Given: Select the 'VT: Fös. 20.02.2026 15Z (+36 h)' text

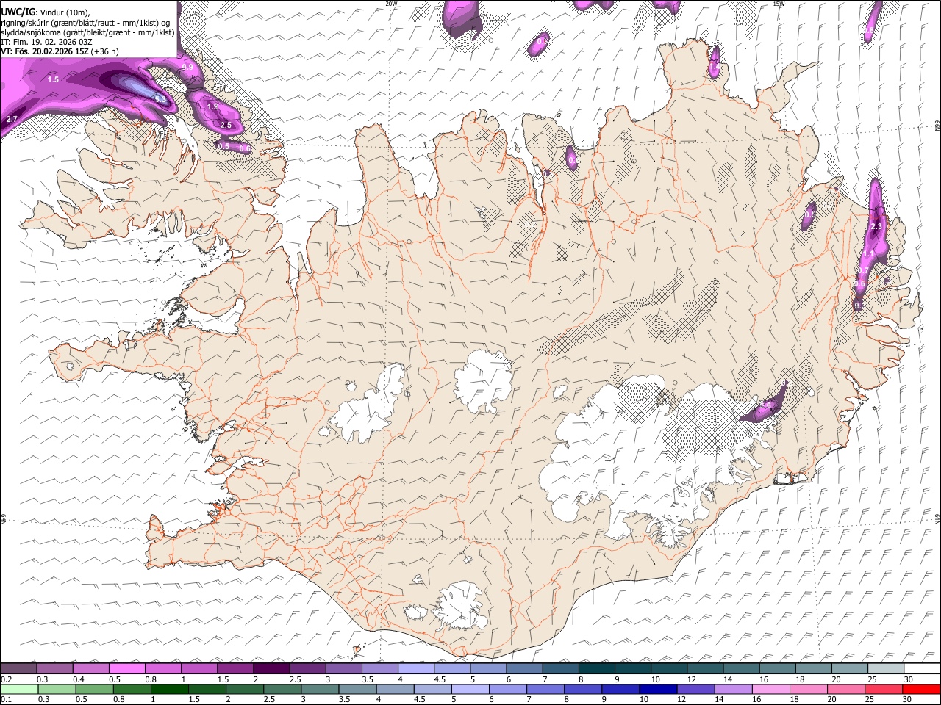Looking at the screenshot, I should point(60,51).
